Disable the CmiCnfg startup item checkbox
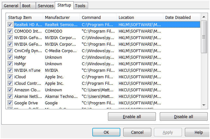Image resolution: width=210 pixels, height=139 pixels. point(10,51)
